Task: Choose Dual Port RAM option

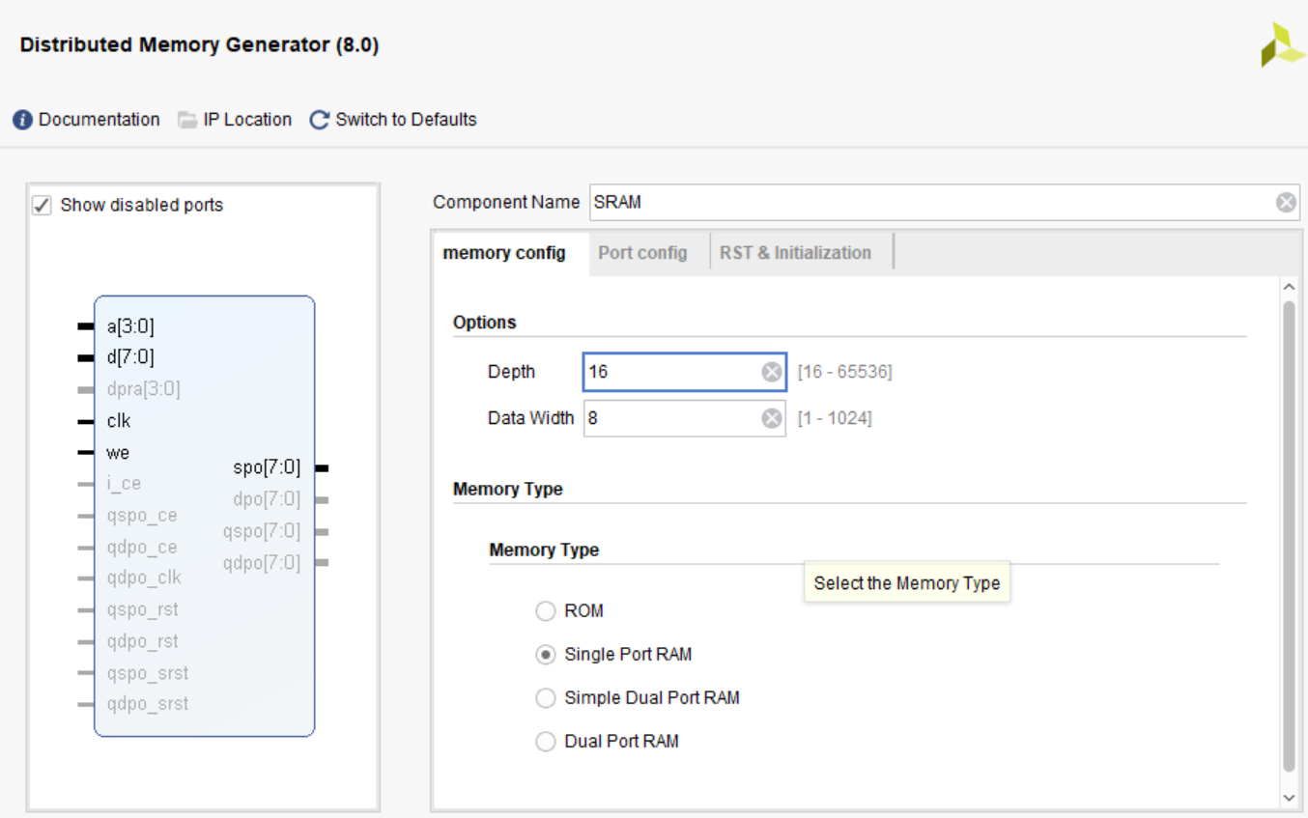Action: click(x=546, y=742)
